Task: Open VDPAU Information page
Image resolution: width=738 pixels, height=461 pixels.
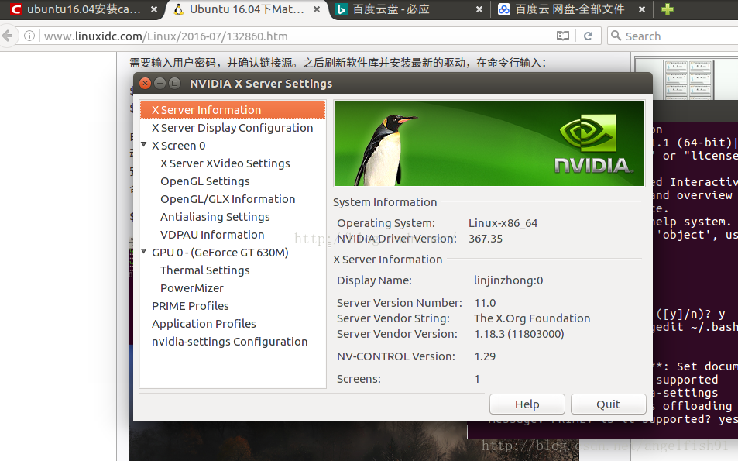Action: 212,235
